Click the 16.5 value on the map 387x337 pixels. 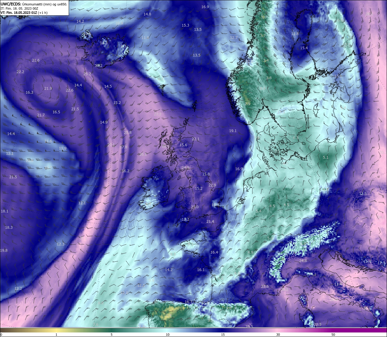pyautogui.click(x=56, y=112)
